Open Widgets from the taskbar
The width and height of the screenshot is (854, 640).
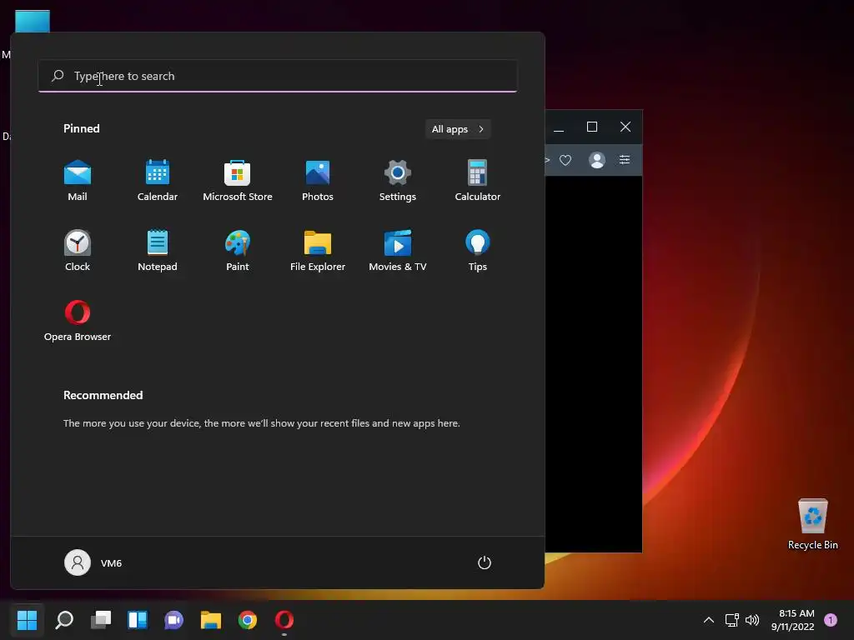click(138, 619)
